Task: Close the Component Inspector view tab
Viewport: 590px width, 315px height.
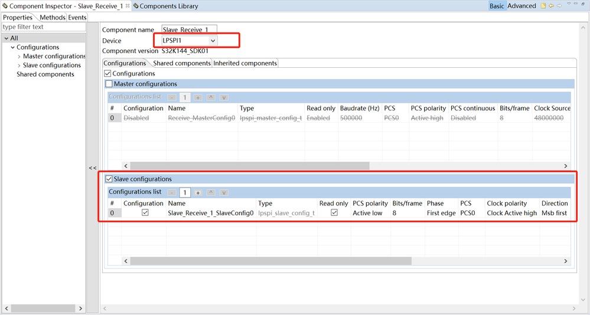Action: point(128,6)
